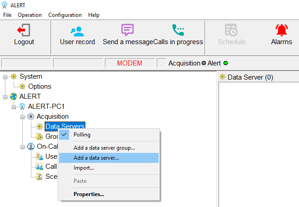Collapse the ALERT-PC1 tree node
Image resolution: width=299 pixels, height=207 pixels.
14,106
